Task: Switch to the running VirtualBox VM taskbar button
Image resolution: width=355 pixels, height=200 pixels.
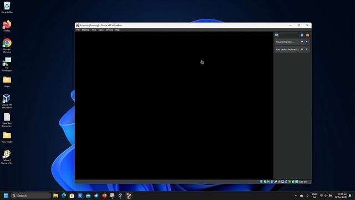Action: pos(129,196)
